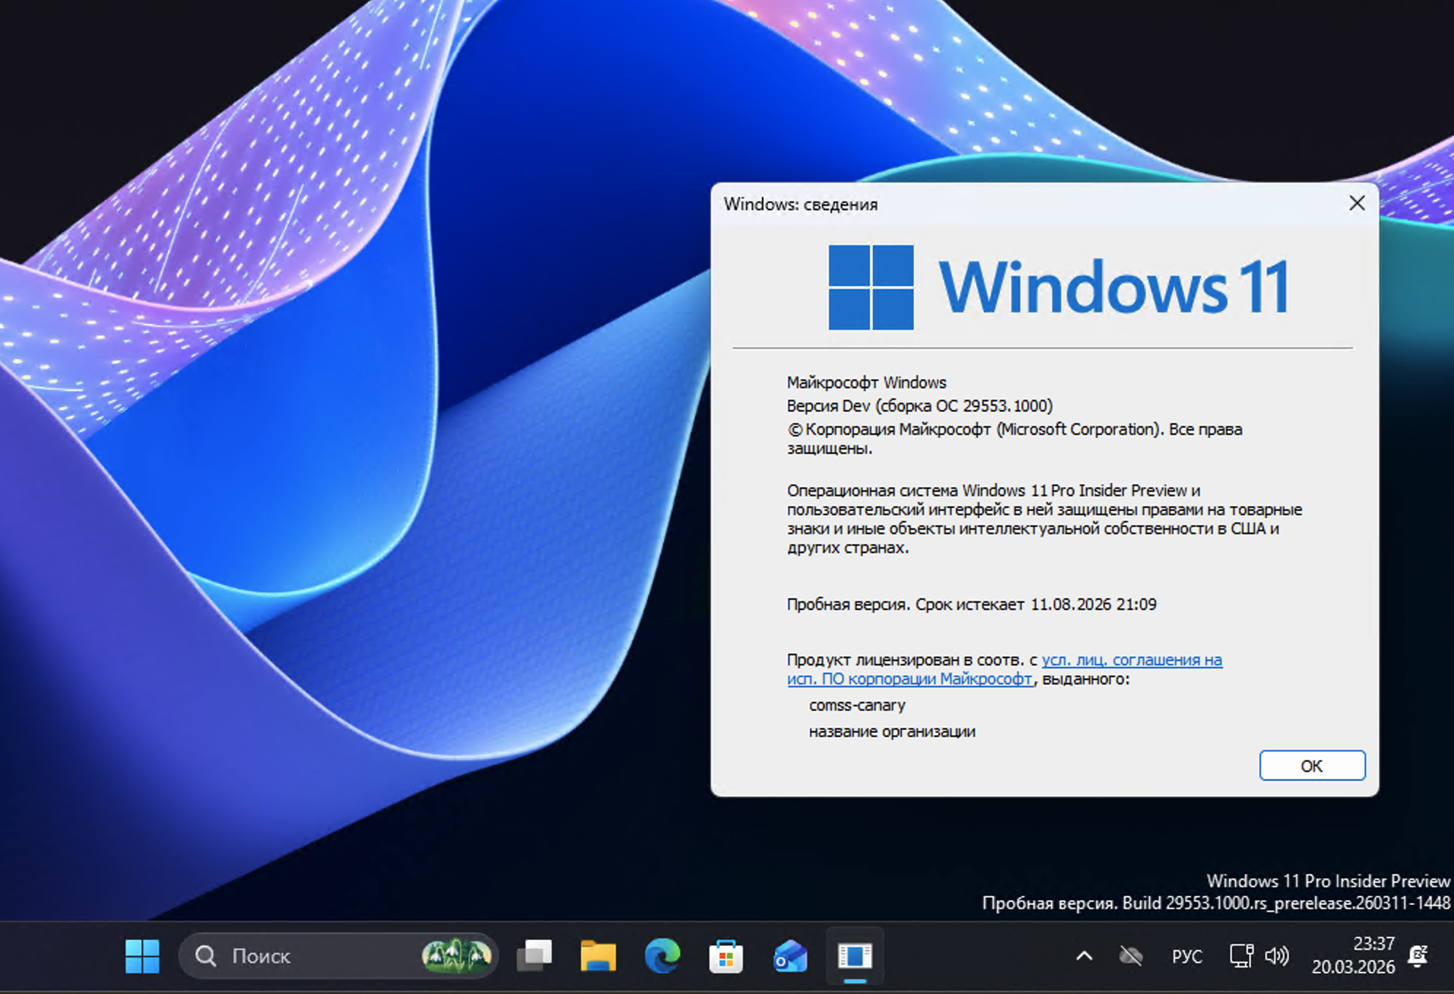Click the Пробная версия. Срок истекает line
The width and height of the screenshot is (1454, 994).
coord(972,604)
